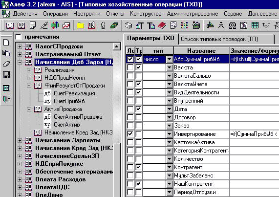Click the green-red arrows toolbar icon
Screen dimensions: 279x197
point(55,25)
